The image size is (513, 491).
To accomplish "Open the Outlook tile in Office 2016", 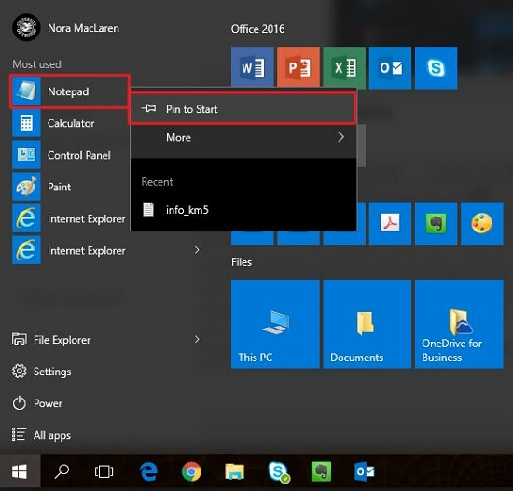I will pyautogui.click(x=390, y=68).
